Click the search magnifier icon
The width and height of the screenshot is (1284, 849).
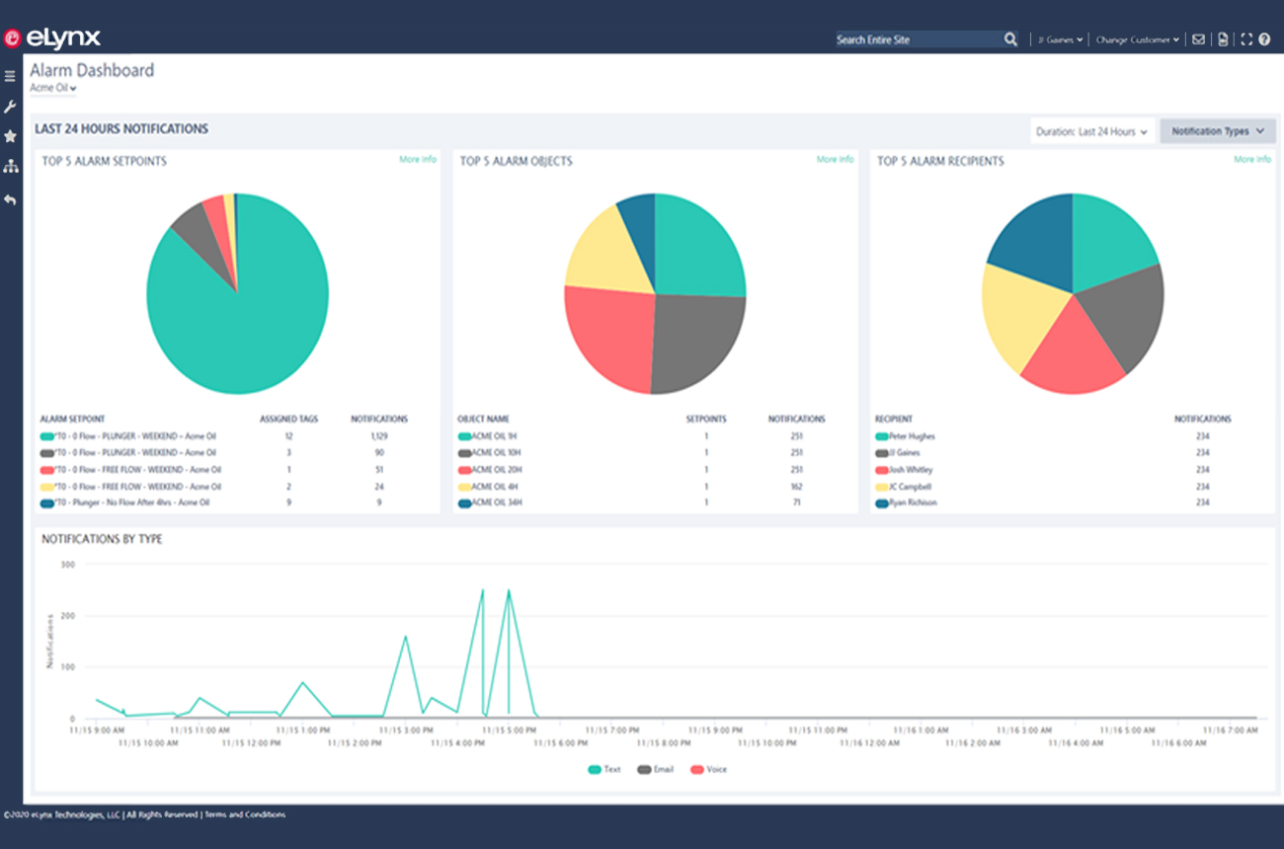(1010, 39)
